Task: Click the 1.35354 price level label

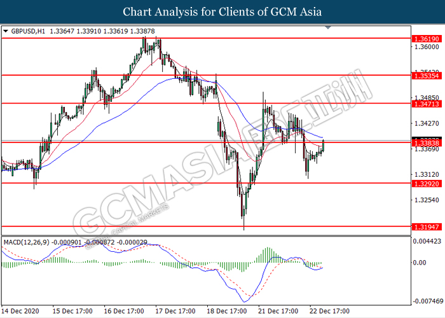Action: pyautogui.click(x=427, y=76)
